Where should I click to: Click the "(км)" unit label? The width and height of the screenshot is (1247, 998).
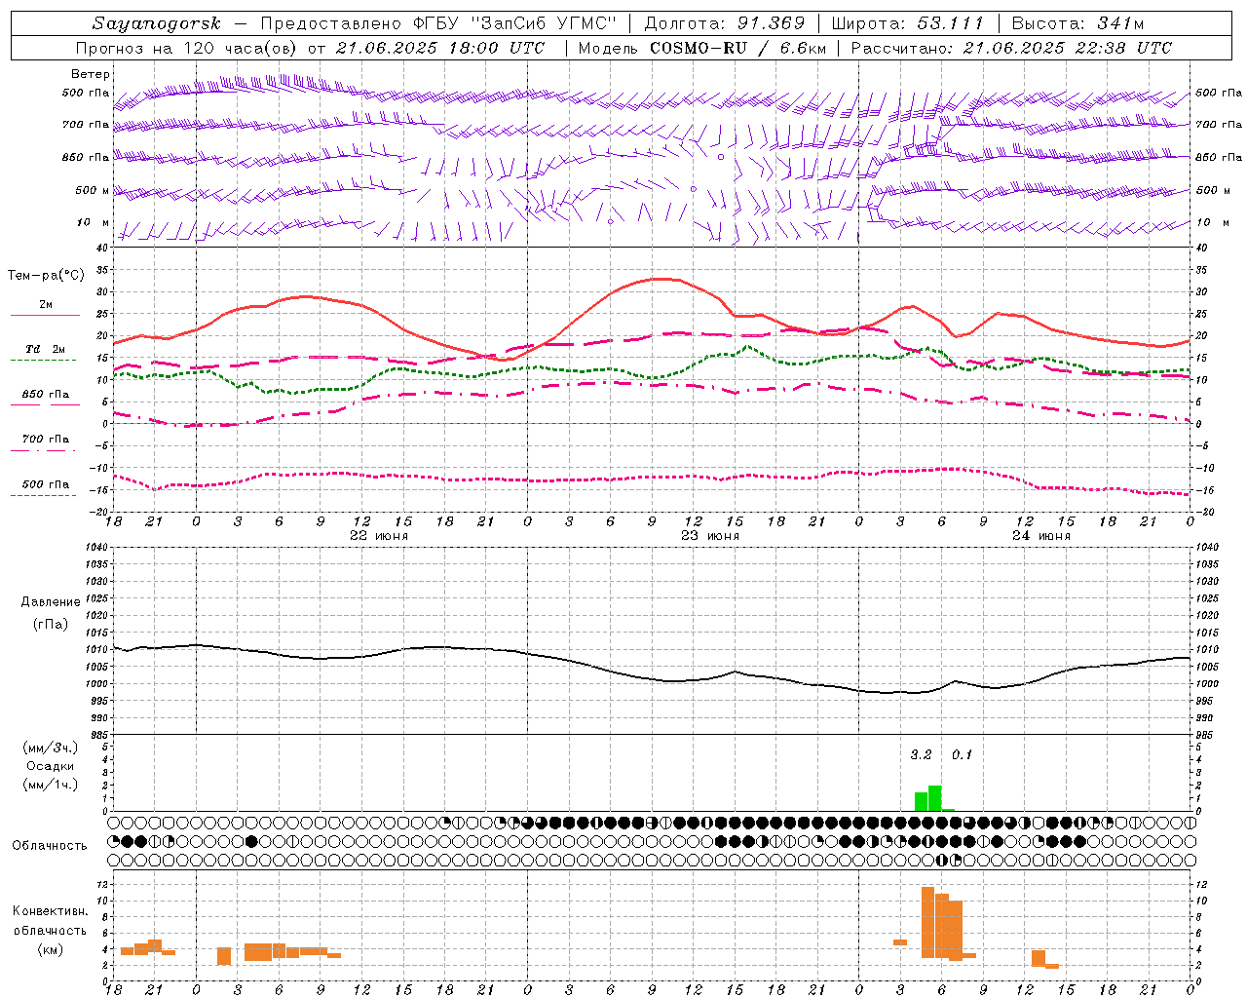click(51, 949)
